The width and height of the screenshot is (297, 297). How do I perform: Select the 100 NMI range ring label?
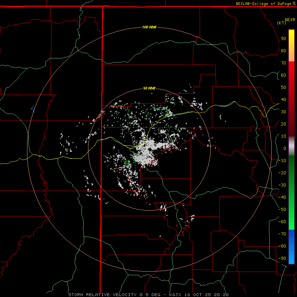[149, 27]
